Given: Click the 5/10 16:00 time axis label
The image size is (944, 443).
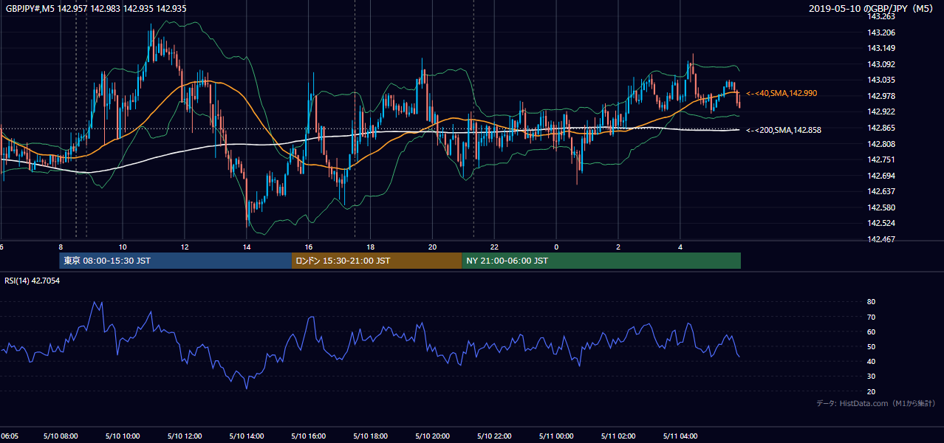Looking at the screenshot, I should pyautogui.click(x=309, y=436).
